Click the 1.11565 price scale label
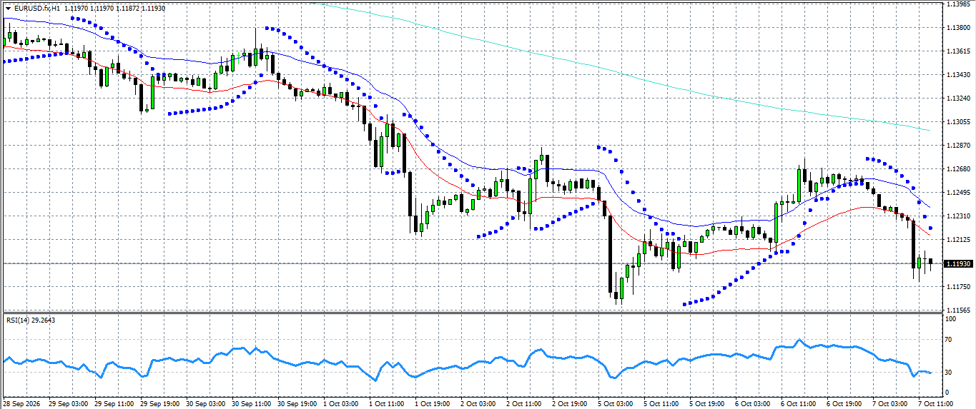976x409 pixels. (x=958, y=310)
